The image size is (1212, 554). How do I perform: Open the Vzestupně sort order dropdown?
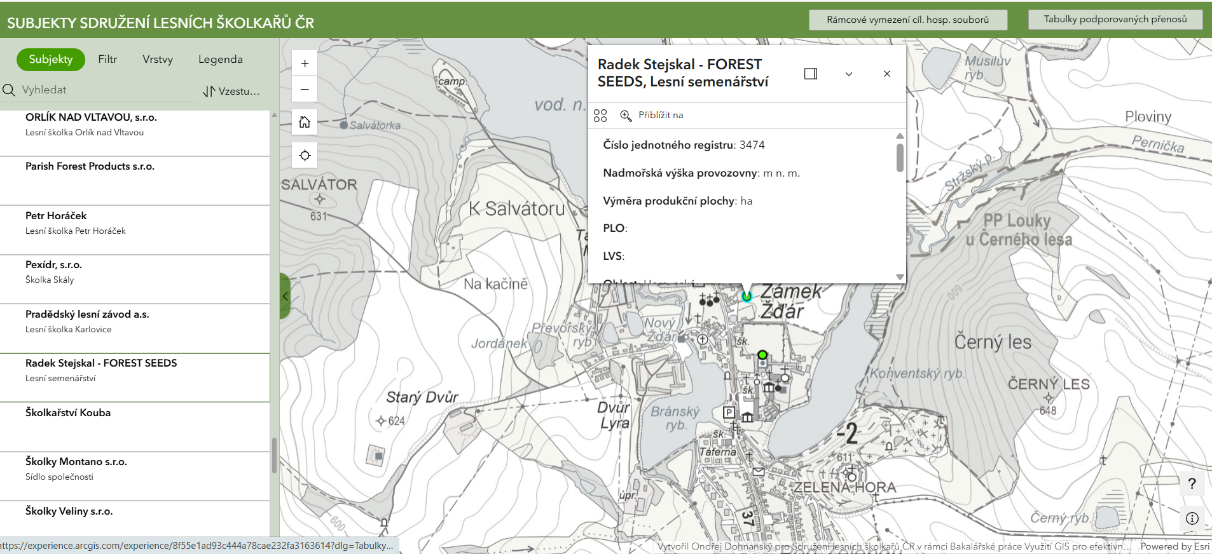[231, 91]
